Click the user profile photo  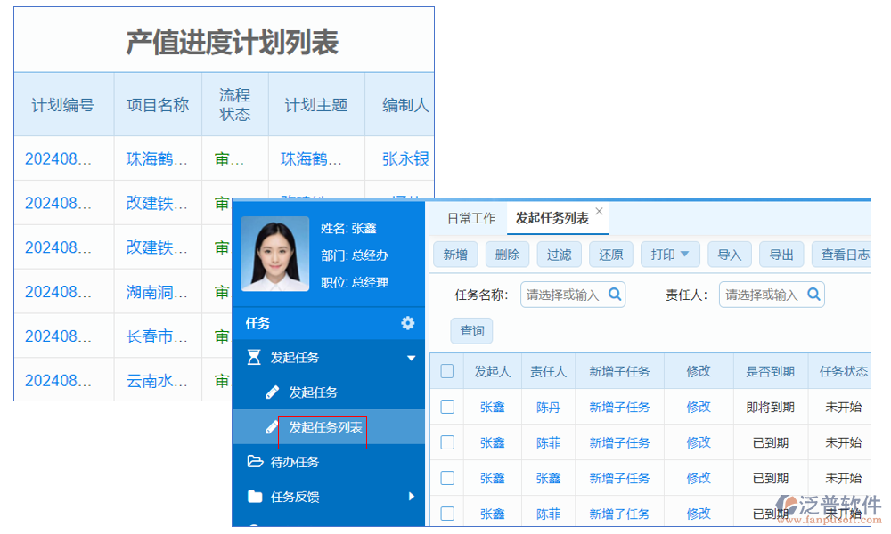click(x=275, y=254)
